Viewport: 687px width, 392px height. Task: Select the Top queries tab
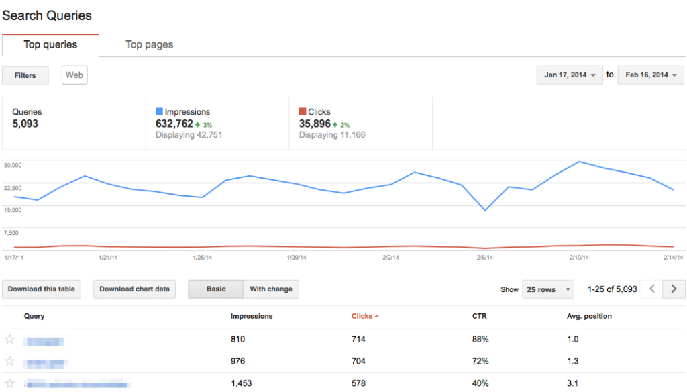tap(50, 45)
